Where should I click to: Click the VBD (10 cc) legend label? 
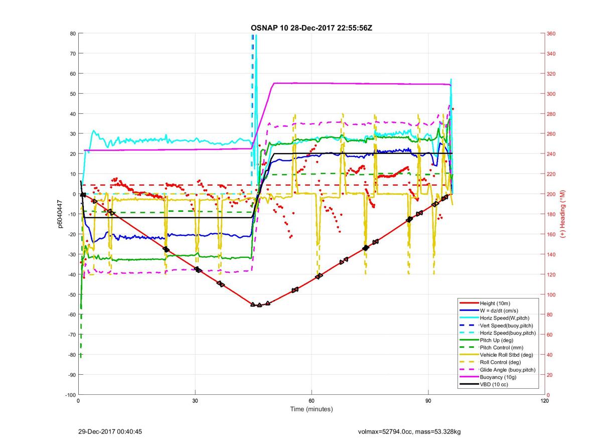[x=494, y=384]
